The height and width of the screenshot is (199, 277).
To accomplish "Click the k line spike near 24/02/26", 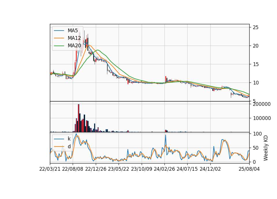I will 166,135.
